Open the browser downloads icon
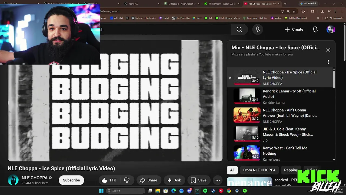 (322, 11)
